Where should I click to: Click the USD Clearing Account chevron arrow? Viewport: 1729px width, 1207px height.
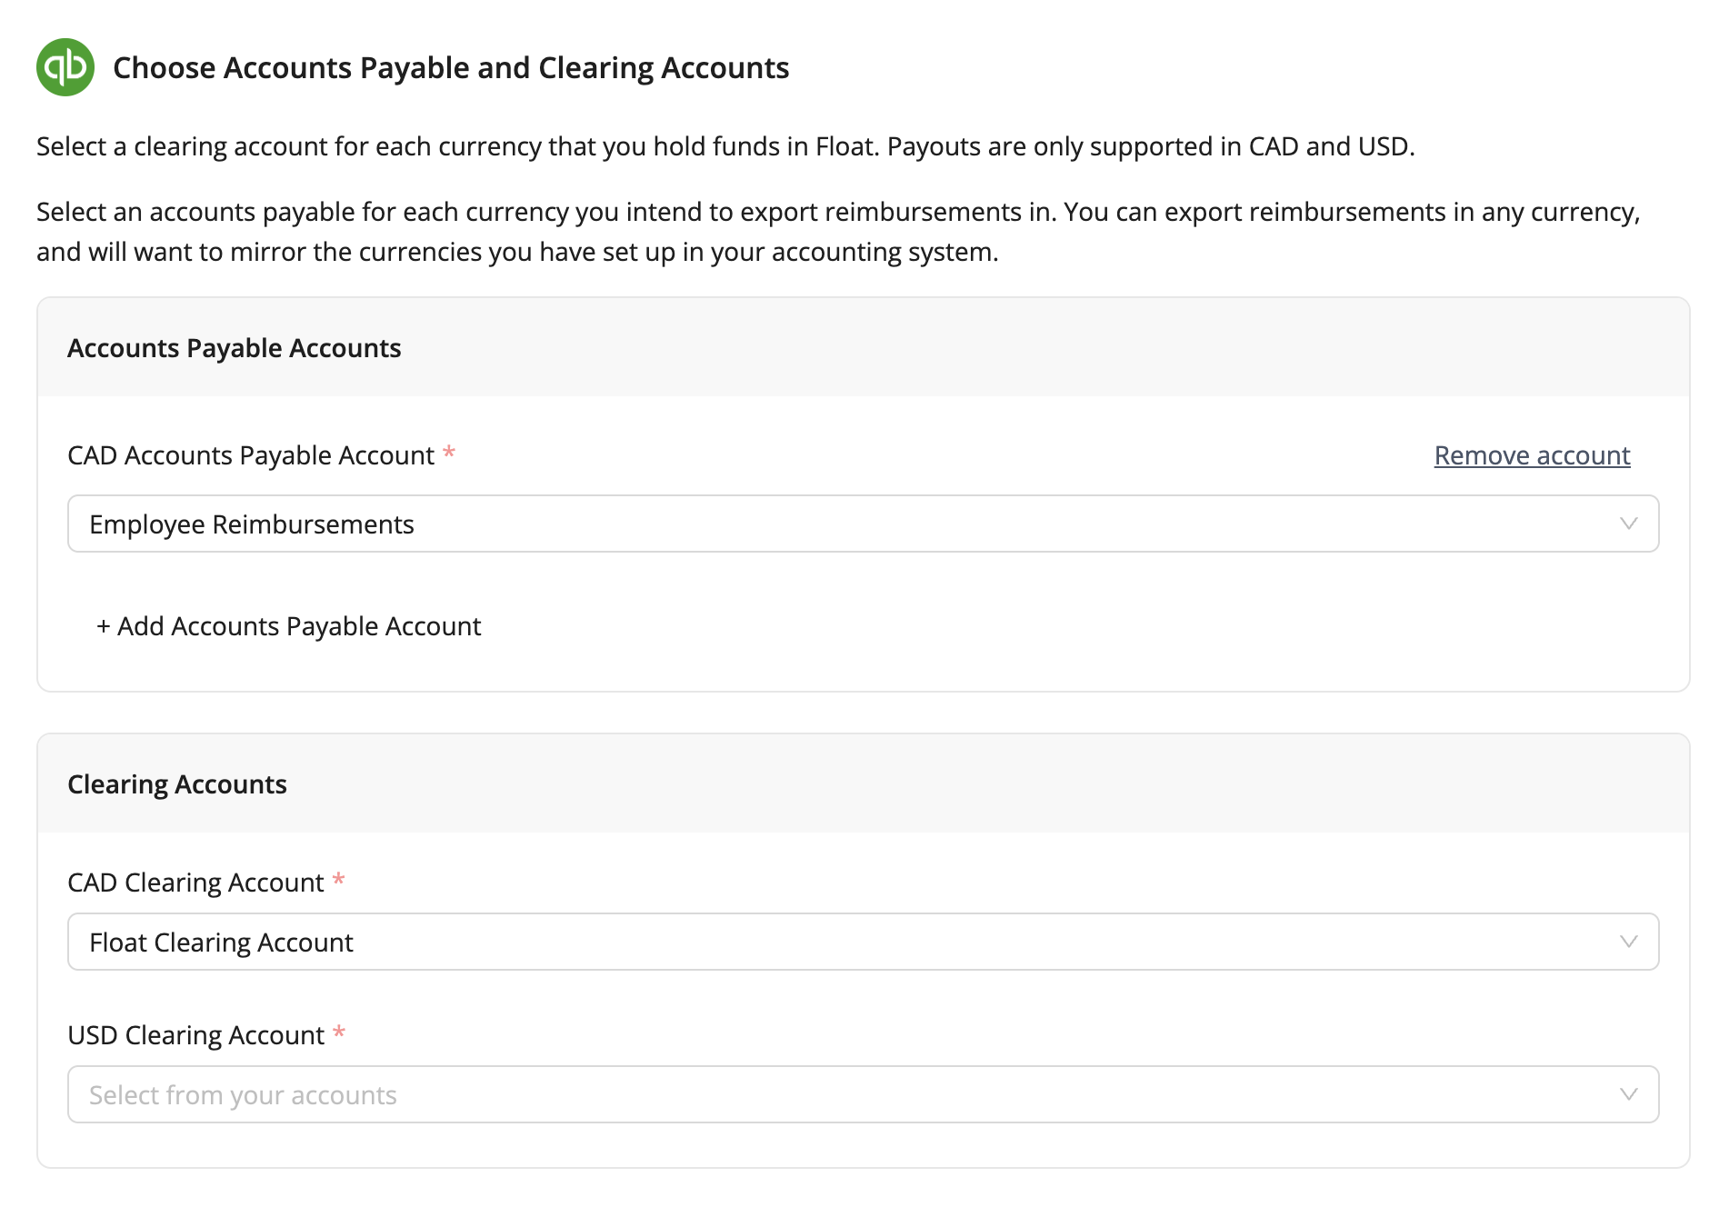(1628, 1094)
